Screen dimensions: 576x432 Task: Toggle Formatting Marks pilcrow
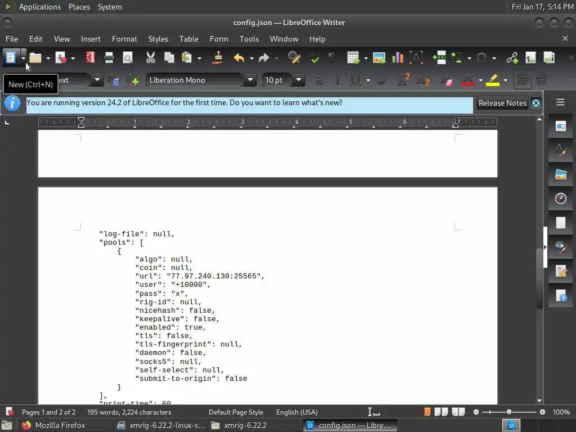click(x=332, y=58)
